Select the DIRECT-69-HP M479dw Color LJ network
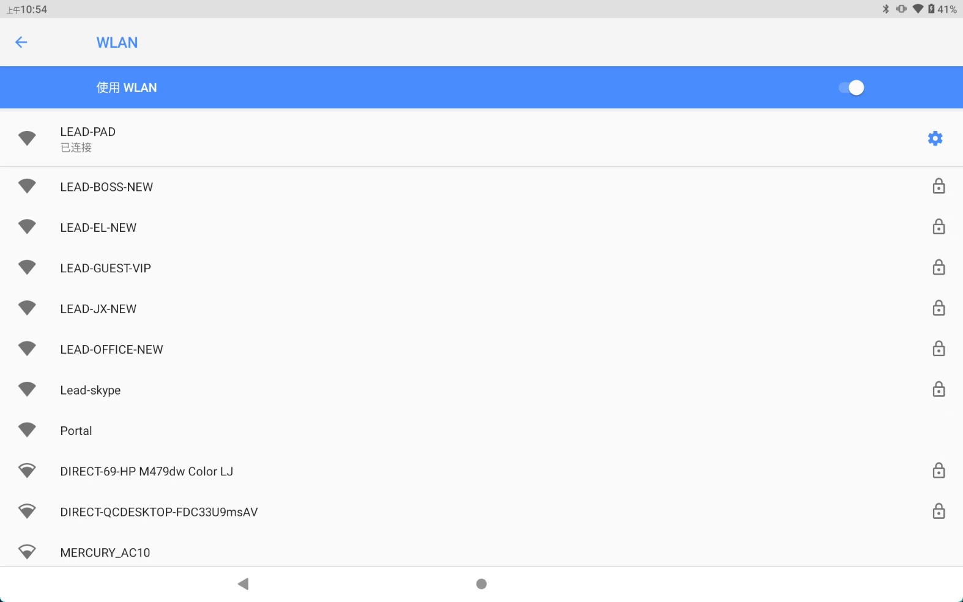Viewport: 963px width, 602px height. (146, 472)
